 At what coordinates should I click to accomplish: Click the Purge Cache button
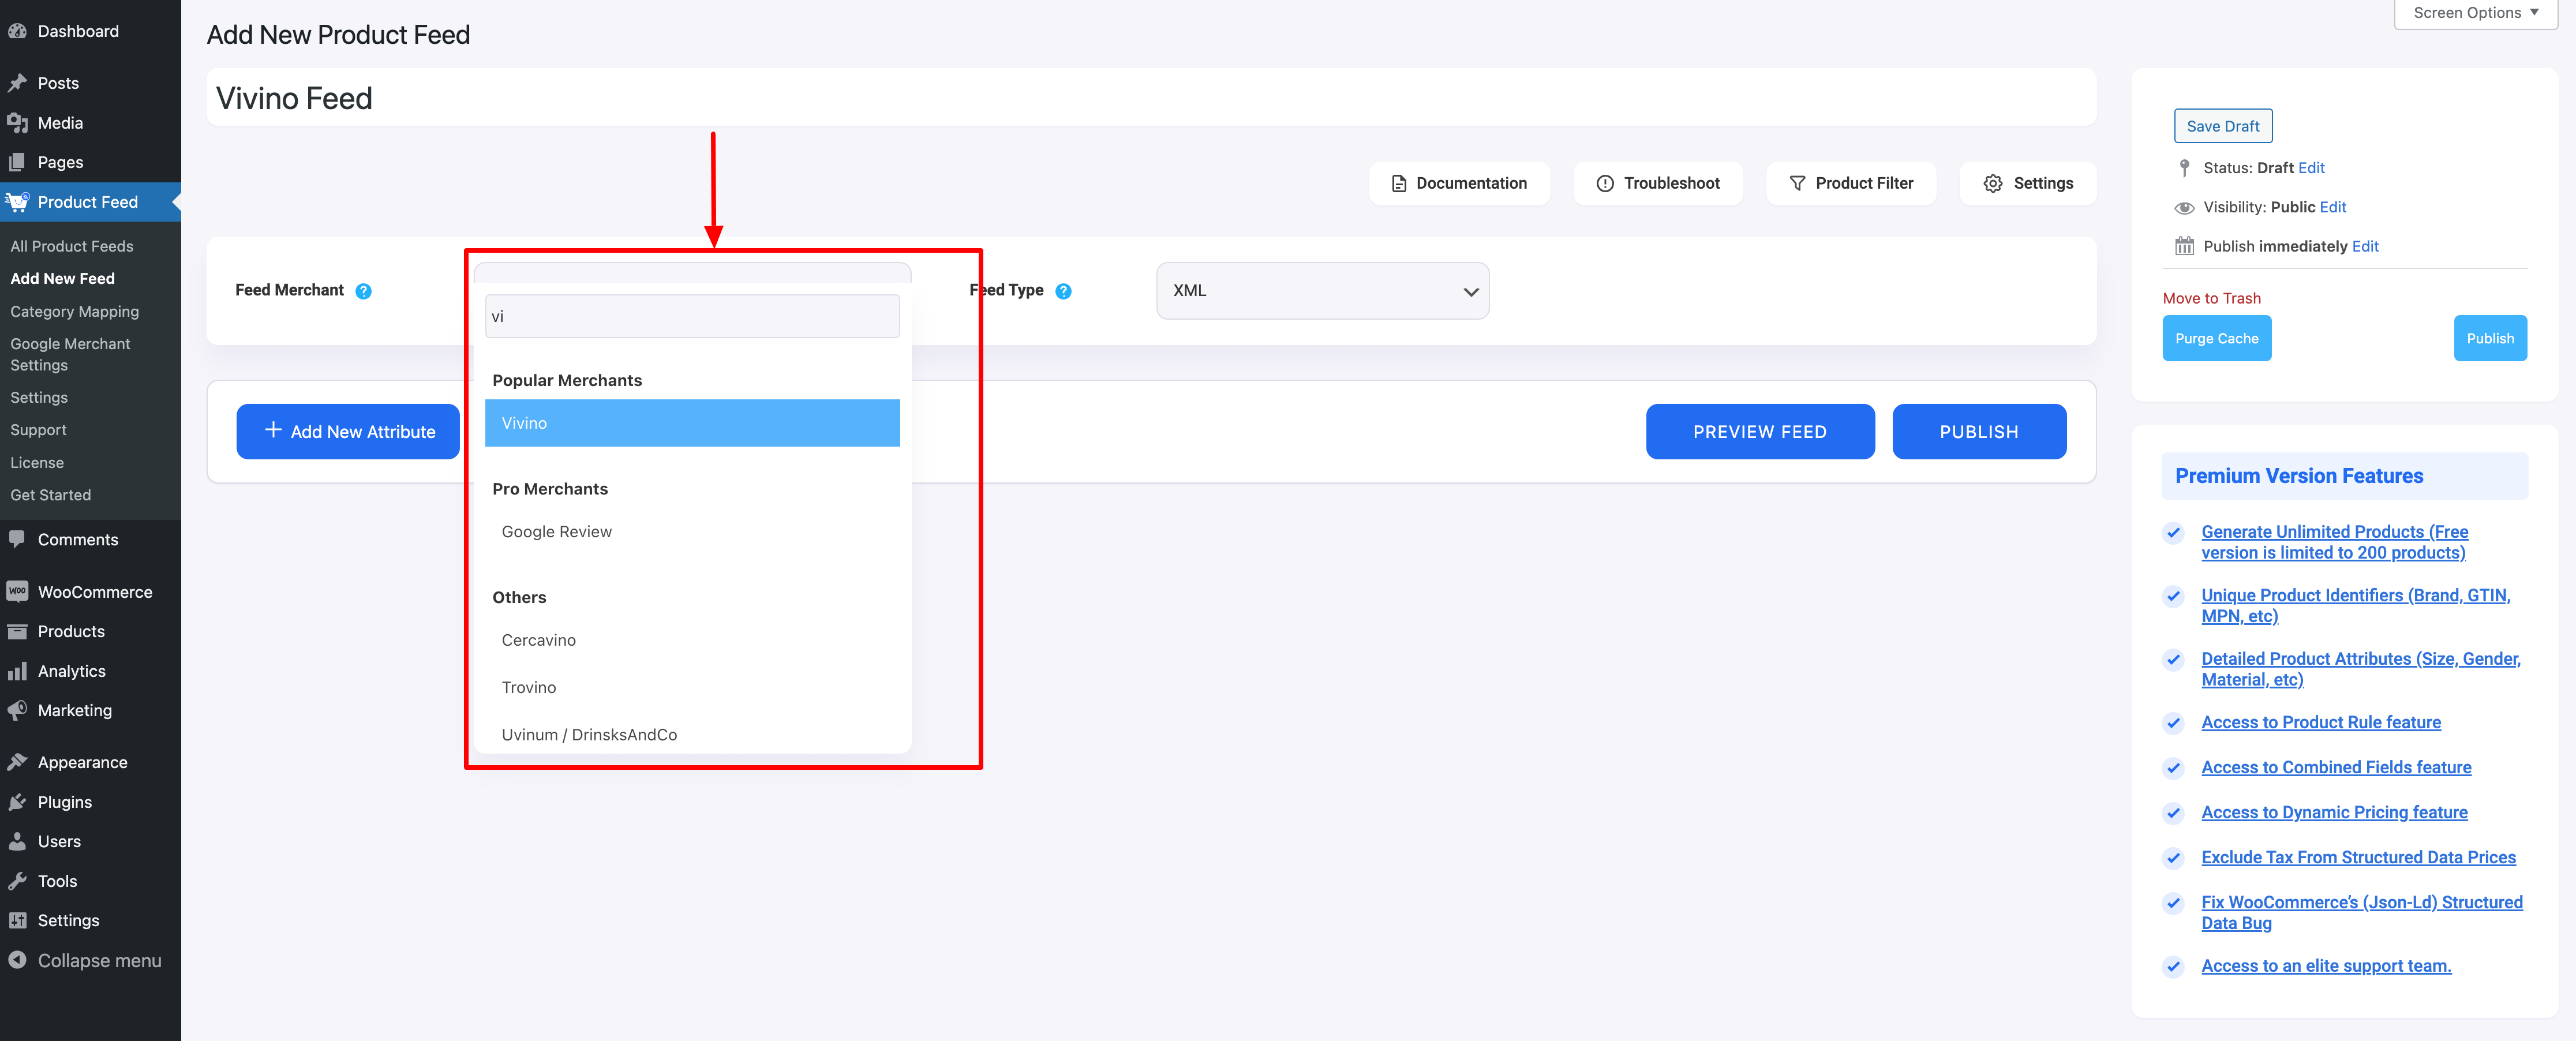click(x=2216, y=339)
